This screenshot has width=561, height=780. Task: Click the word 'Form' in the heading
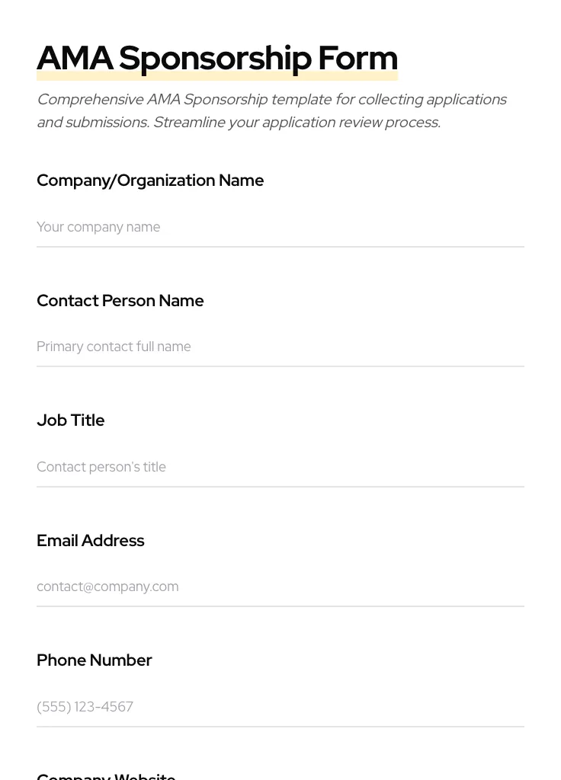coord(357,59)
